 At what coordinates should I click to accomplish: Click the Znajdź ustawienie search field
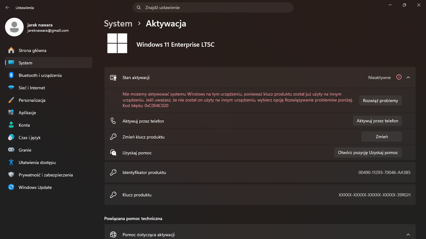213,7
